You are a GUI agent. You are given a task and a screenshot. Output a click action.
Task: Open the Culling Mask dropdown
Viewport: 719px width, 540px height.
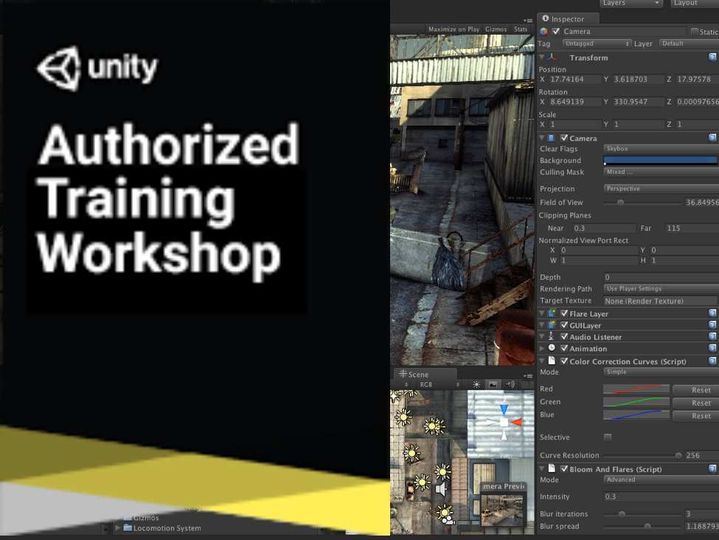(661, 172)
